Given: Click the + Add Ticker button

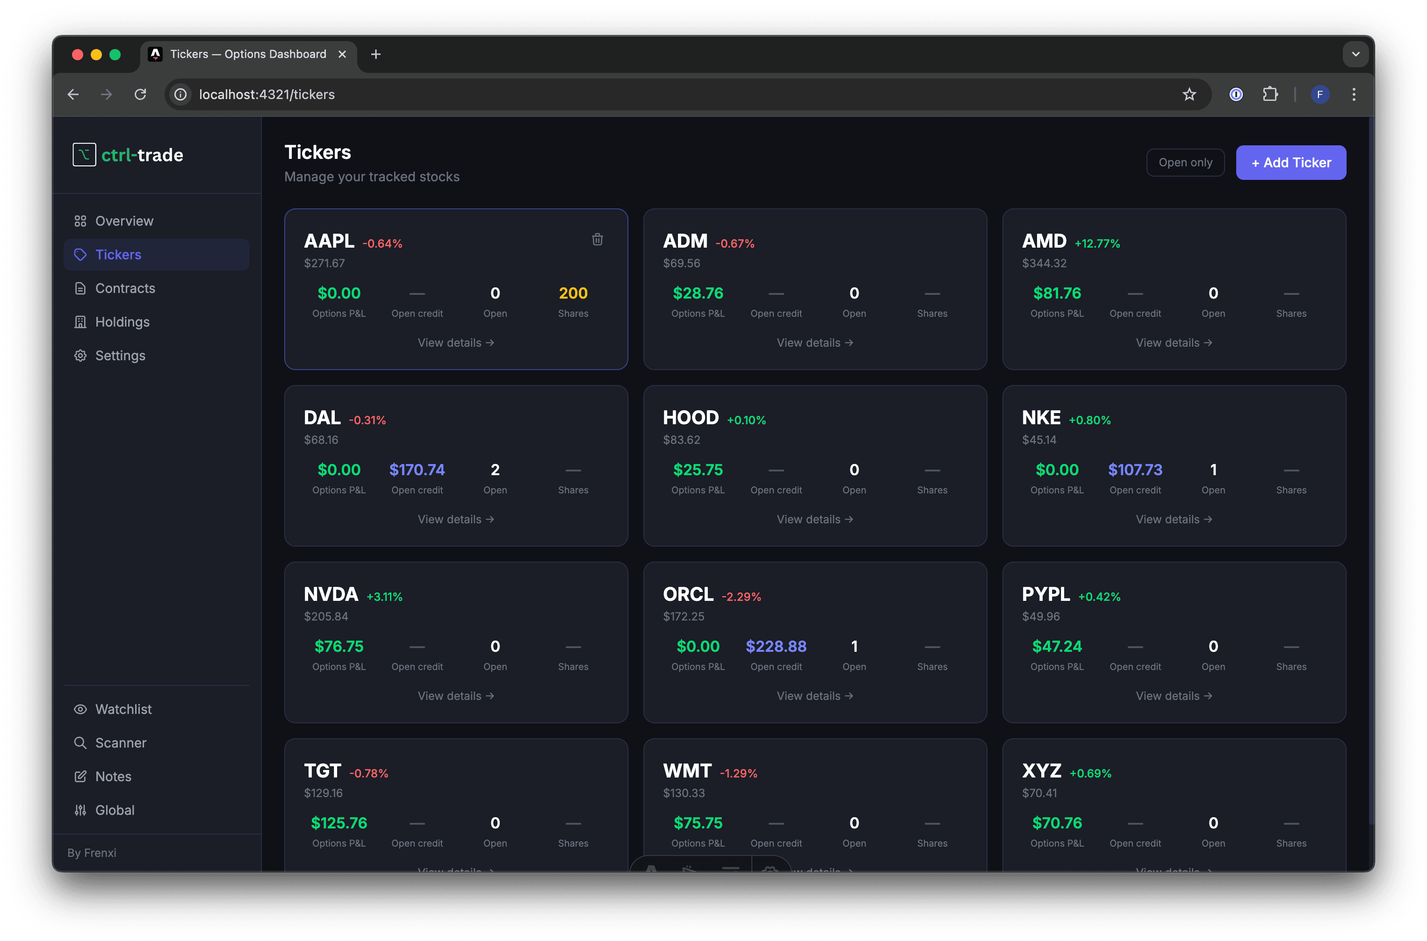Looking at the screenshot, I should tap(1290, 162).
